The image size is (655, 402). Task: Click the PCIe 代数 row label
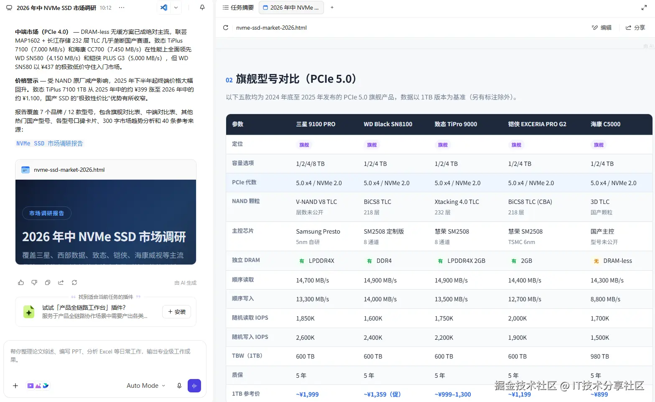pos(244,182)
